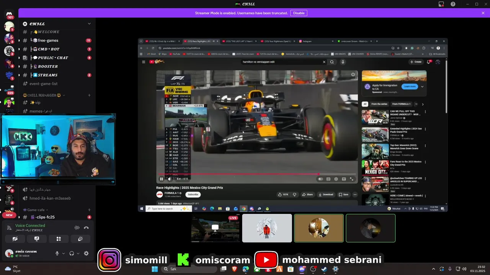Collapse the Game-cafe category
Image resolution: width=490 pixels, height=275 pixels.
click(36, 210)
